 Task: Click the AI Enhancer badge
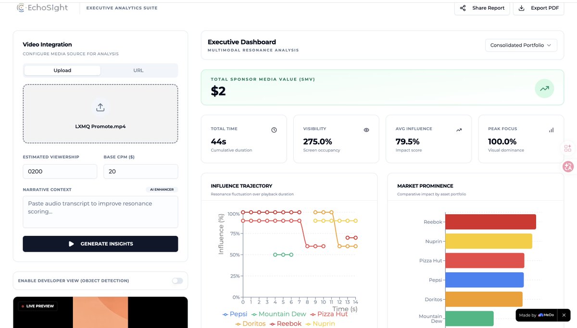(x=162, y=190)
